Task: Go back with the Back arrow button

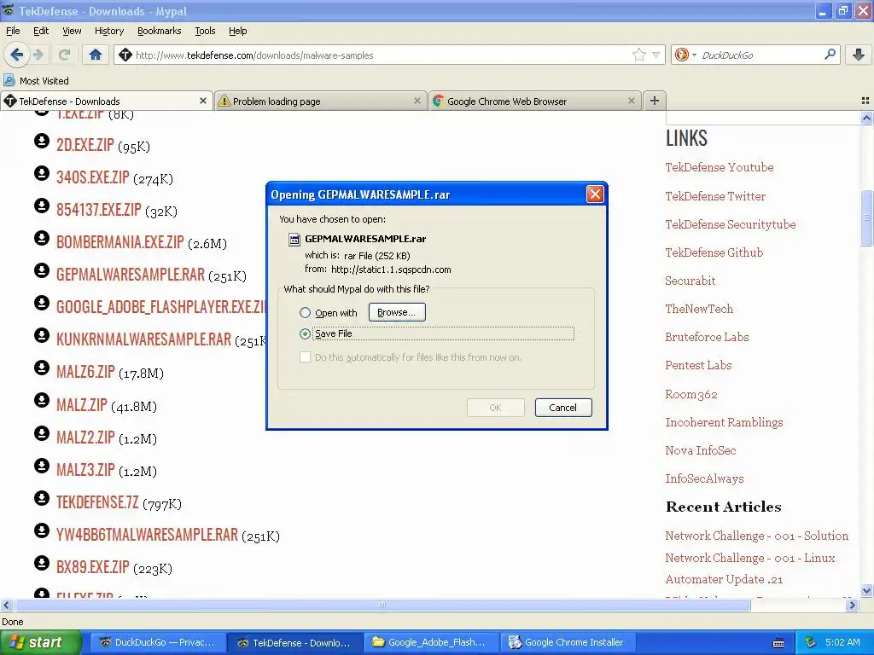Action: (17, 55)
